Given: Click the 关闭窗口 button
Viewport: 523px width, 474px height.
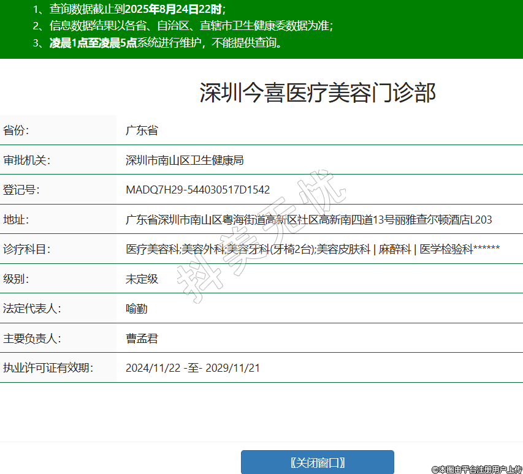Looking at the screenshot, I should pos(317,462).
